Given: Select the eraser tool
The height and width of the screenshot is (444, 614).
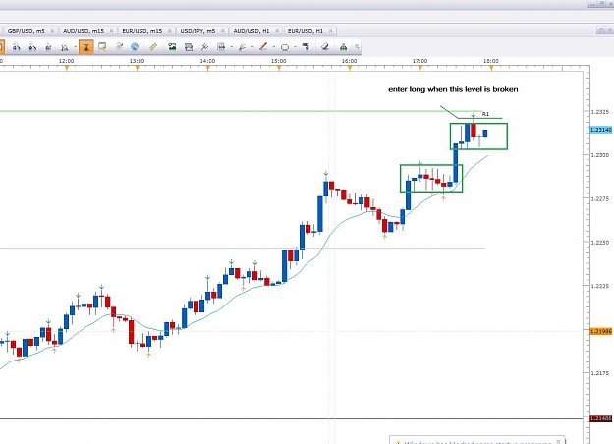Looking at the screenshot, I should (324, 47).
